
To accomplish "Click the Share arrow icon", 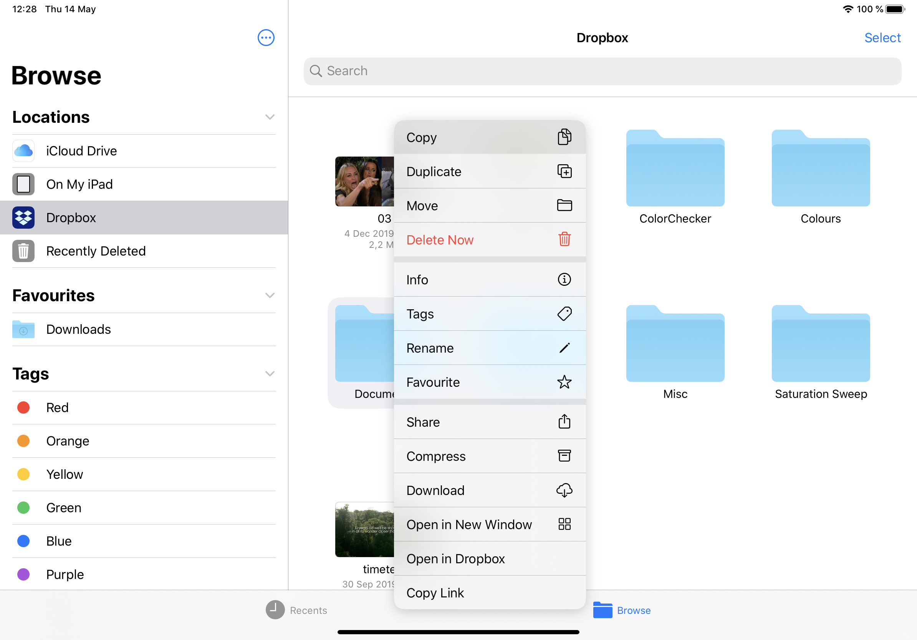I will coord(564,421).
